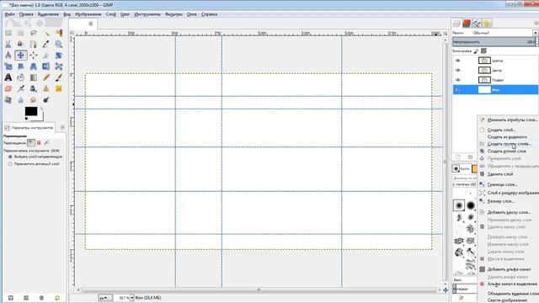Open layers dock tab configuration menu

tap(536, 23)
